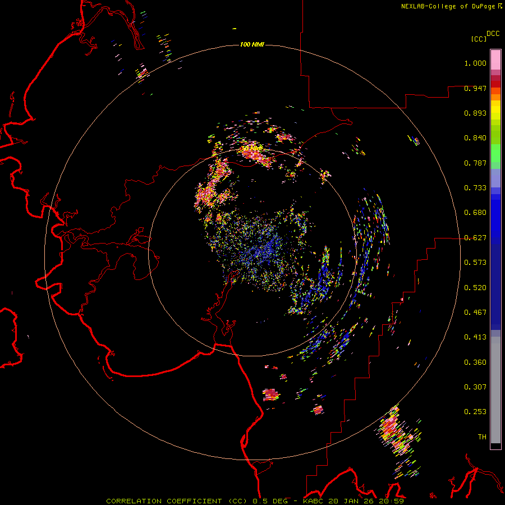Click the 0.787 color scale value
Viewport: 505px width, 505px height.
(475, 163)
